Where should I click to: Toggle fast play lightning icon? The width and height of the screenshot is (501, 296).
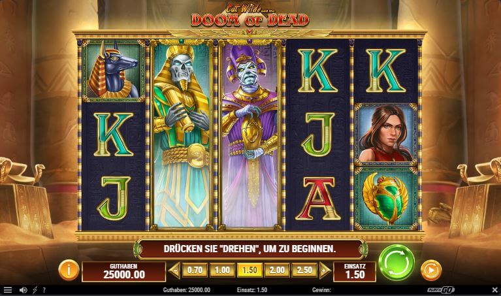pyautogui.click(x=35, y=290)
